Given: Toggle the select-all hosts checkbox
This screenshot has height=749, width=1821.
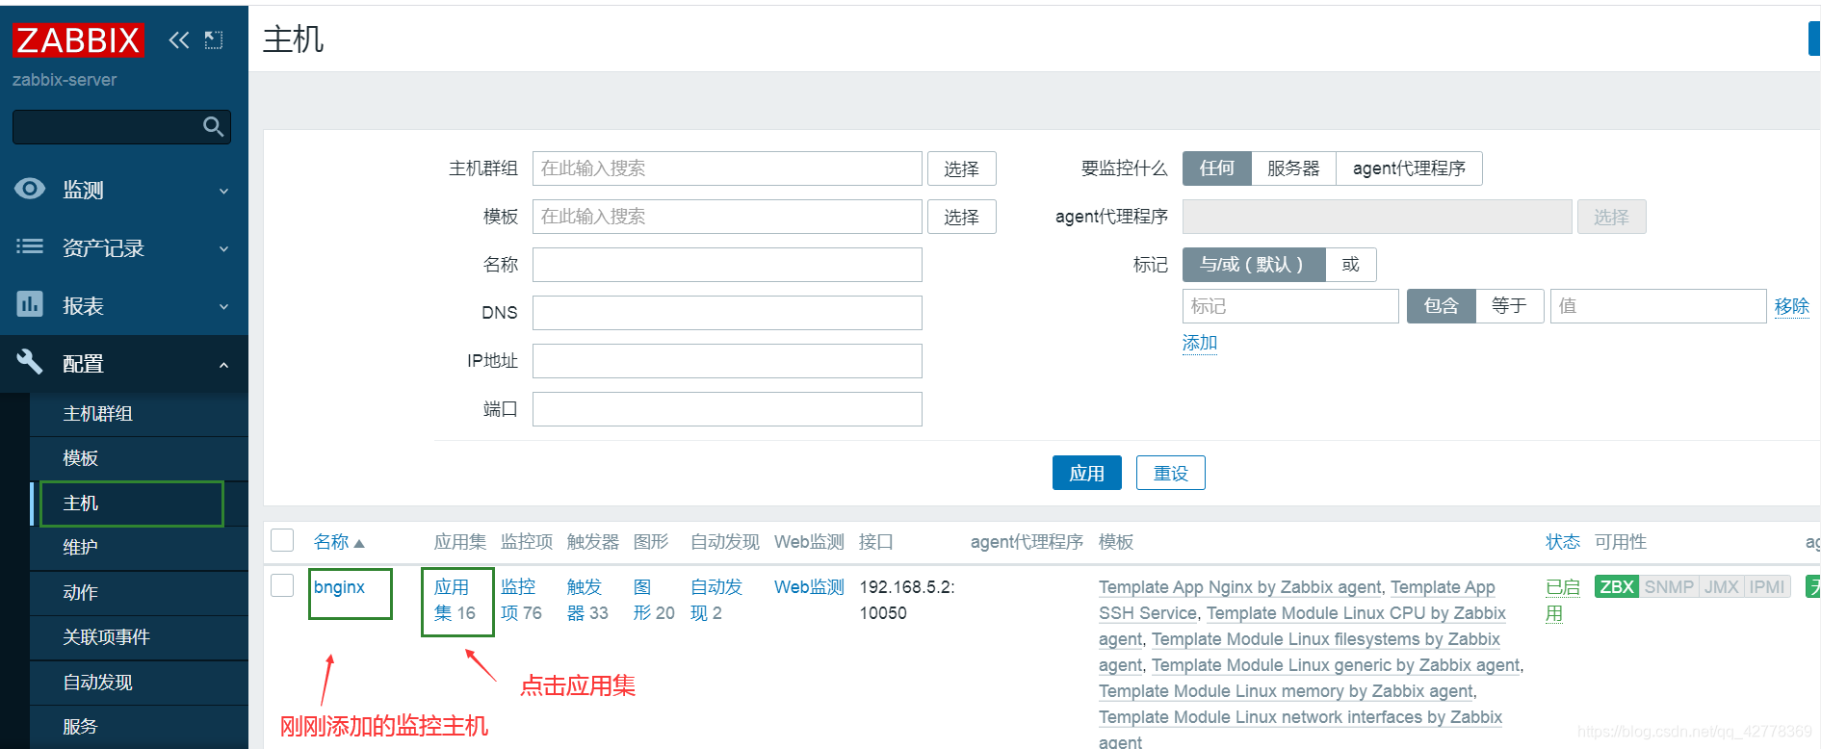Looking at the screenshot, I should click(x=282, y=540).
